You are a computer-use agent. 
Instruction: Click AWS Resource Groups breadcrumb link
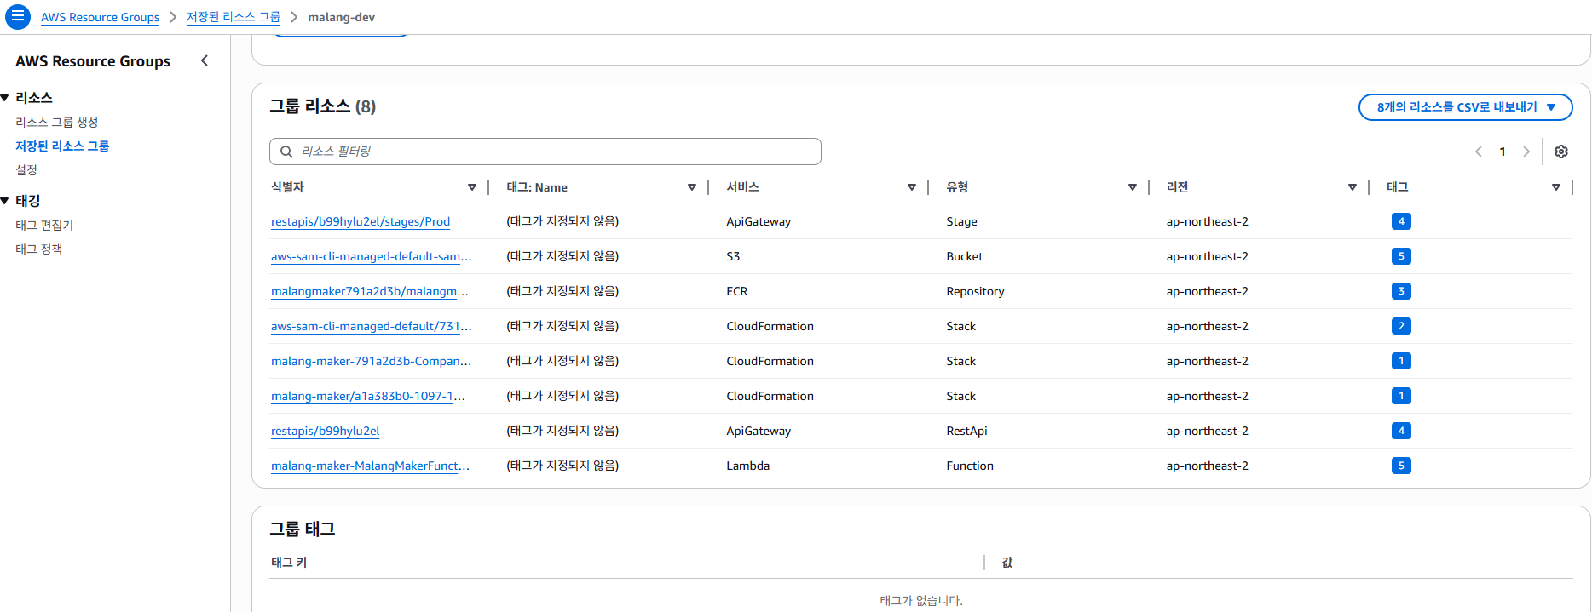tap(100, 17)
